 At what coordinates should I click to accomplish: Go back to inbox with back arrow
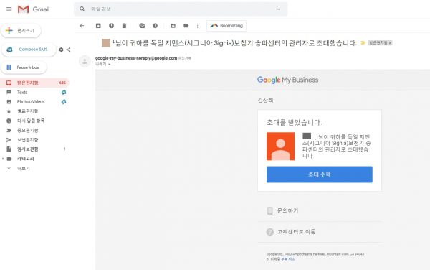pyautogui.click(x=82, y=26)
